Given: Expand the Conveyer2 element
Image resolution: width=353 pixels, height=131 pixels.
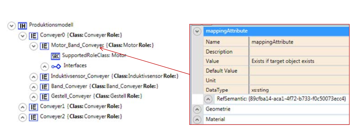Looking at the screenshot, I should pos(22,117).
